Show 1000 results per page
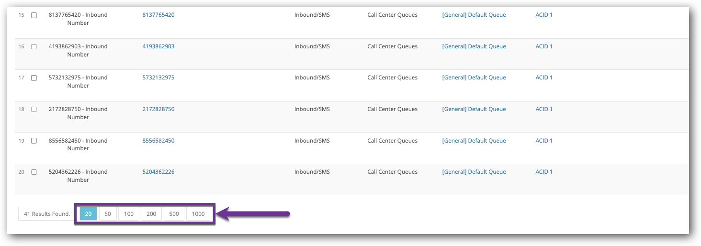 pos(198,214)
